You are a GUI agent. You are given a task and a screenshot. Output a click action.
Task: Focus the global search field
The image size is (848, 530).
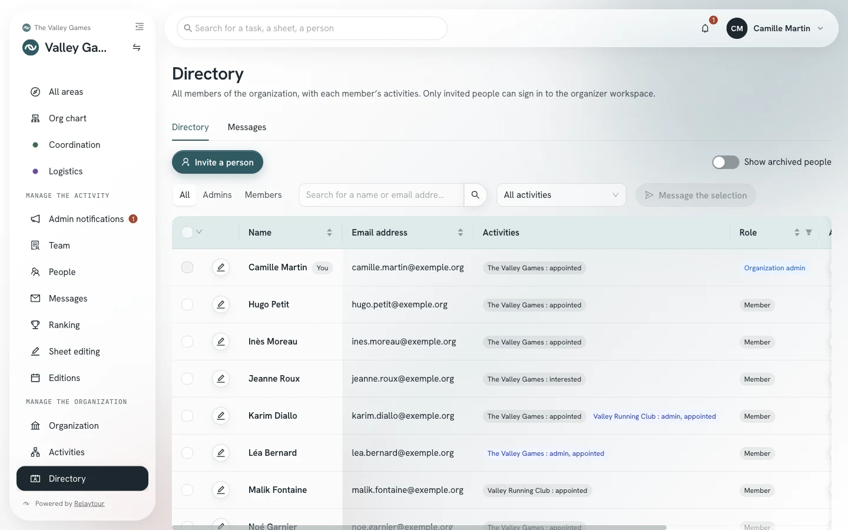click(x=312, y=28)
